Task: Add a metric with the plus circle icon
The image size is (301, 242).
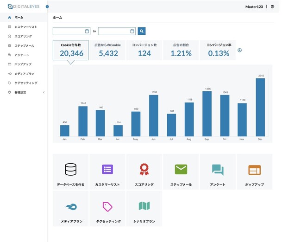Action: pos(239,50)
